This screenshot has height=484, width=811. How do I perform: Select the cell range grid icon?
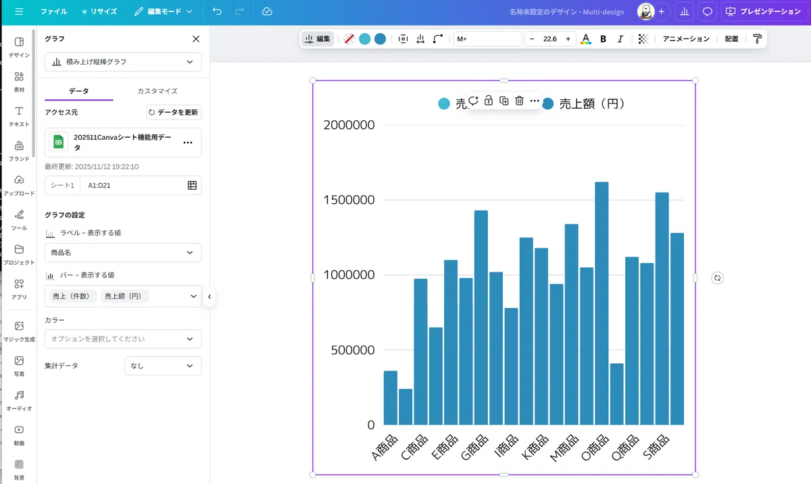click(x=192, y=185)
